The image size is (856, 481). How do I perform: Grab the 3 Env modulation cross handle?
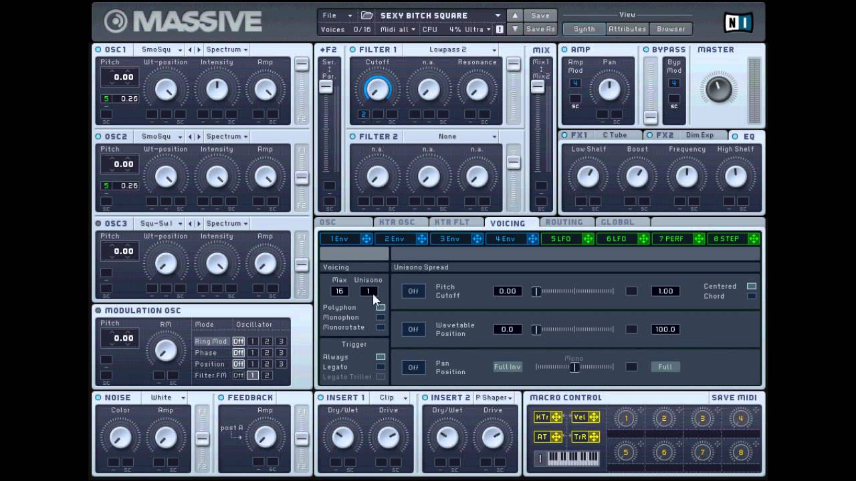477,239
